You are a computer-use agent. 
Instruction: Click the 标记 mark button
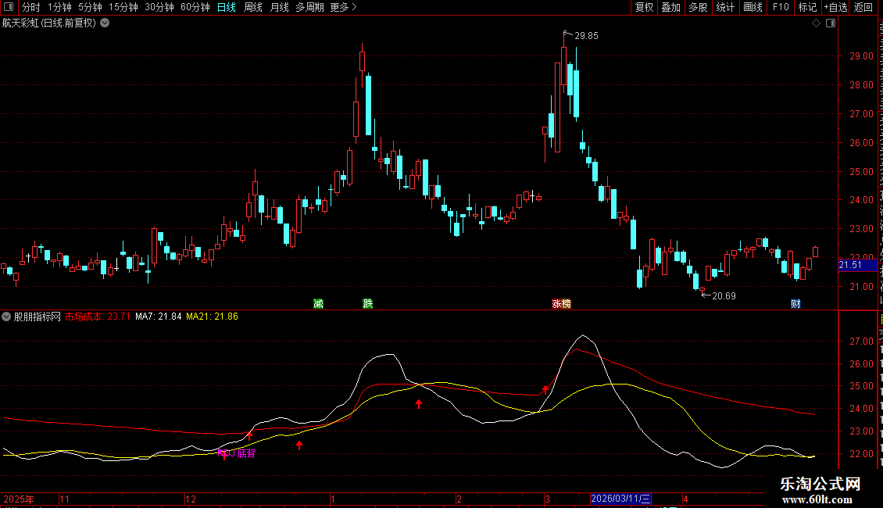pos(807,7)
